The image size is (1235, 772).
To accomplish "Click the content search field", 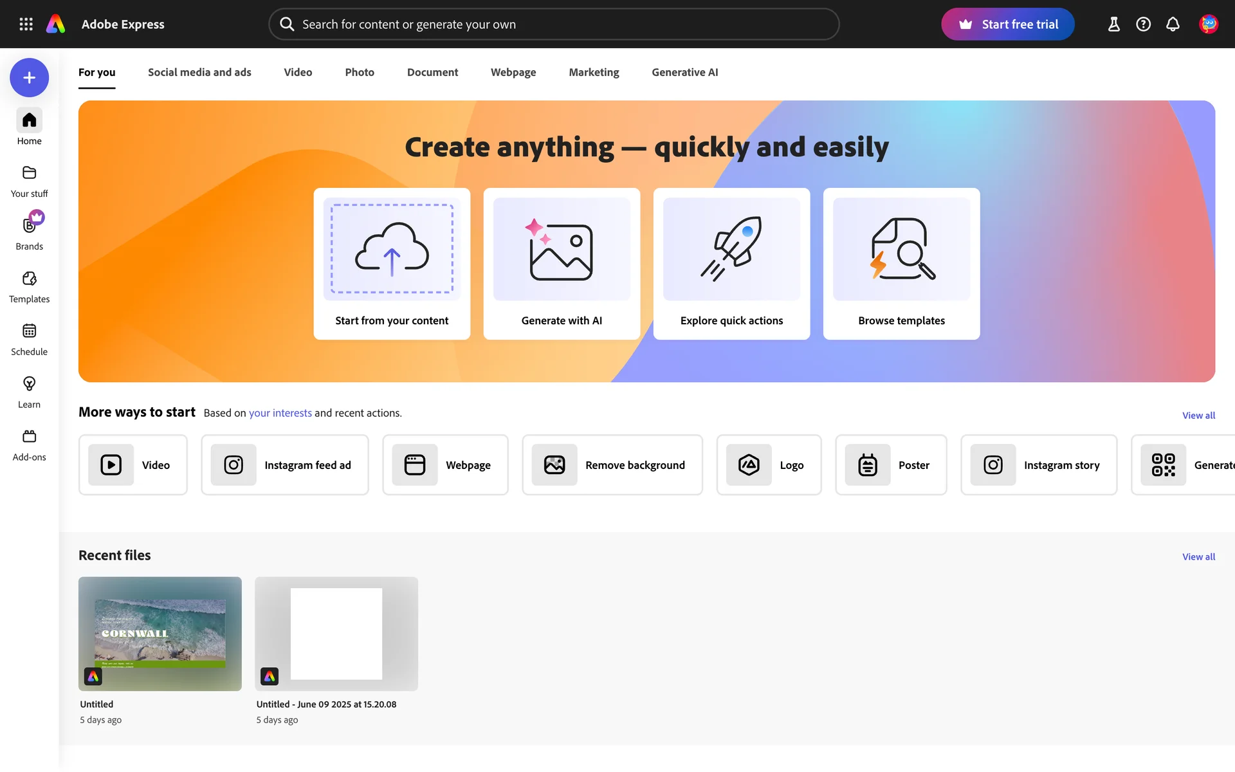I will 553,24.
